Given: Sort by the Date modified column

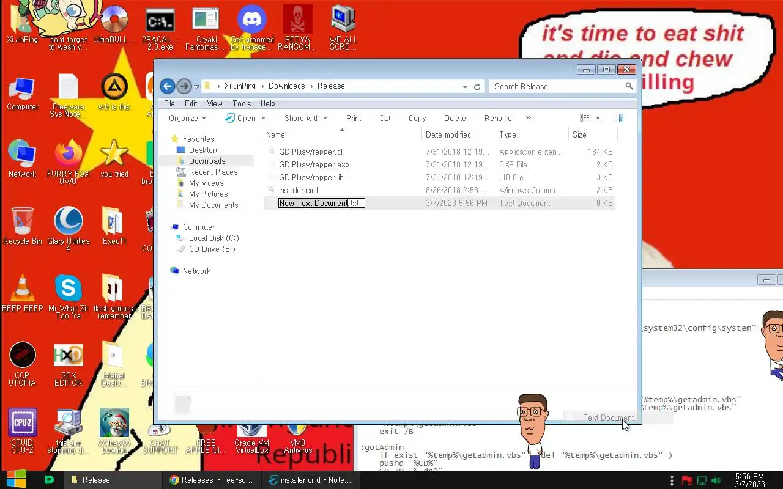Looking at the screenshot, I should pos(458,134).
